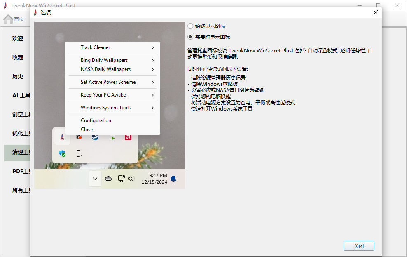407x257 pixels.
Task: Expand Keep Your PC Awake arrow
Action: [152, 95]
